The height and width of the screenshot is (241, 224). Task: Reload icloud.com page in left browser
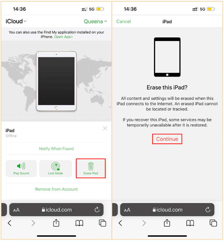(x=97, y=209)
